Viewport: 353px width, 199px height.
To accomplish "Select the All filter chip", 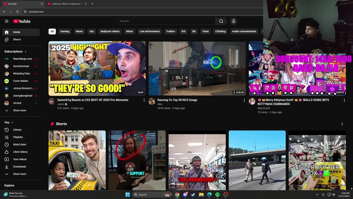I will (x=52, y=32).
